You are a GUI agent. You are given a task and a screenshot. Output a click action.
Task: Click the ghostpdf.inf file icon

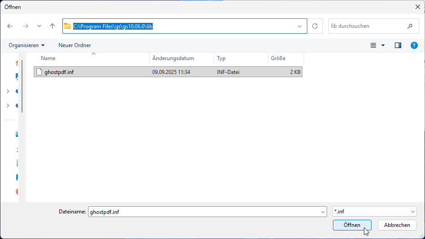pos(39,72)
